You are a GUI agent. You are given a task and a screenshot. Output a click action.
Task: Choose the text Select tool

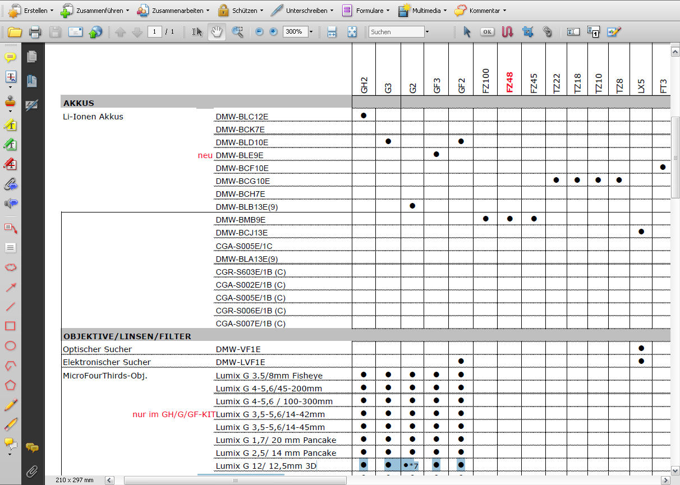(x=197, y=32)
